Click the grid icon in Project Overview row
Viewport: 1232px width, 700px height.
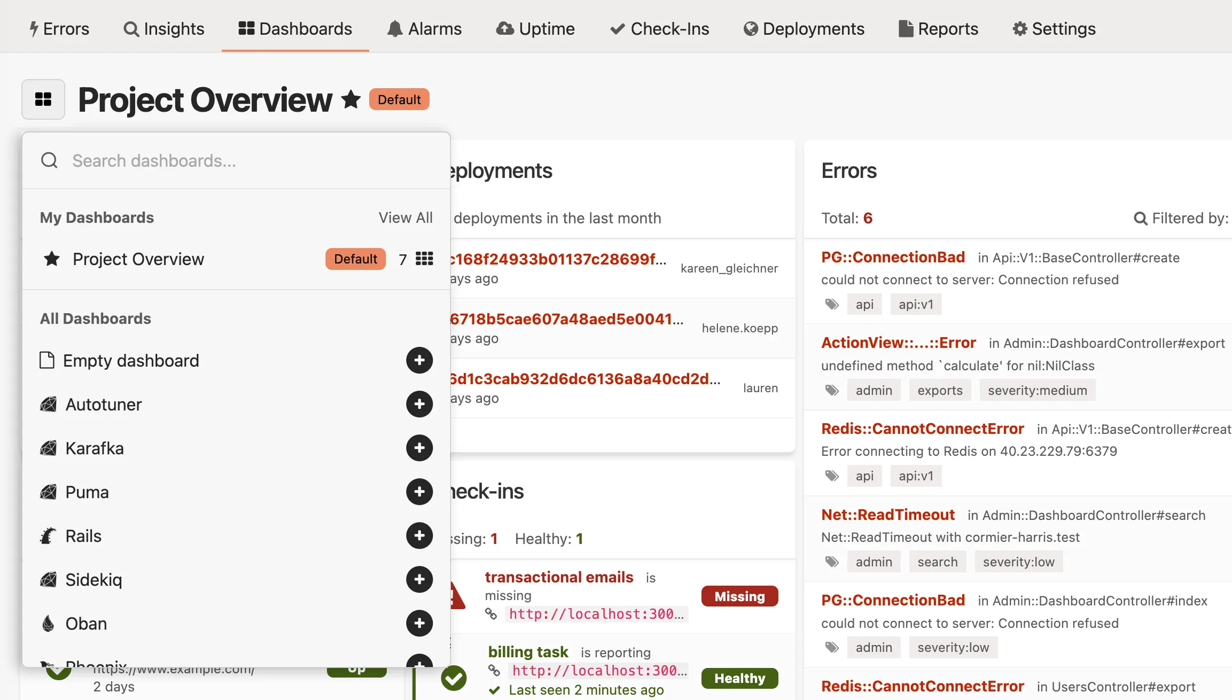[x=424, y=259]
